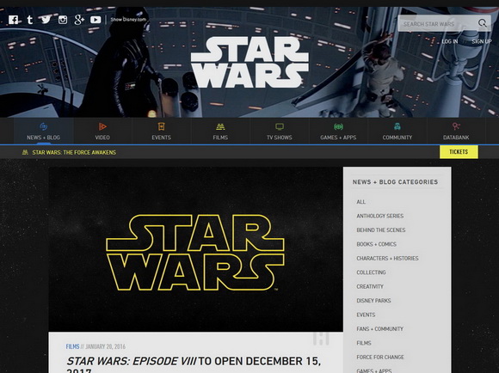Screen dimensions: 499x373
Task: Click Star Wars: The Force Awakens banner link
Action: click(x=74, y=152)
